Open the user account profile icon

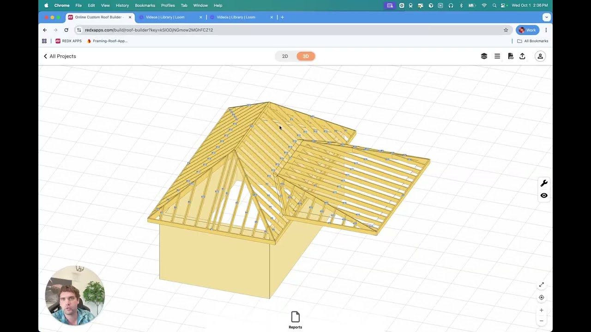pyautogui.click(x=540, y=56)
